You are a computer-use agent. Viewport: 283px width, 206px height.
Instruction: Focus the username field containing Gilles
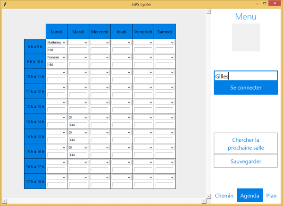tap(246, 76)
